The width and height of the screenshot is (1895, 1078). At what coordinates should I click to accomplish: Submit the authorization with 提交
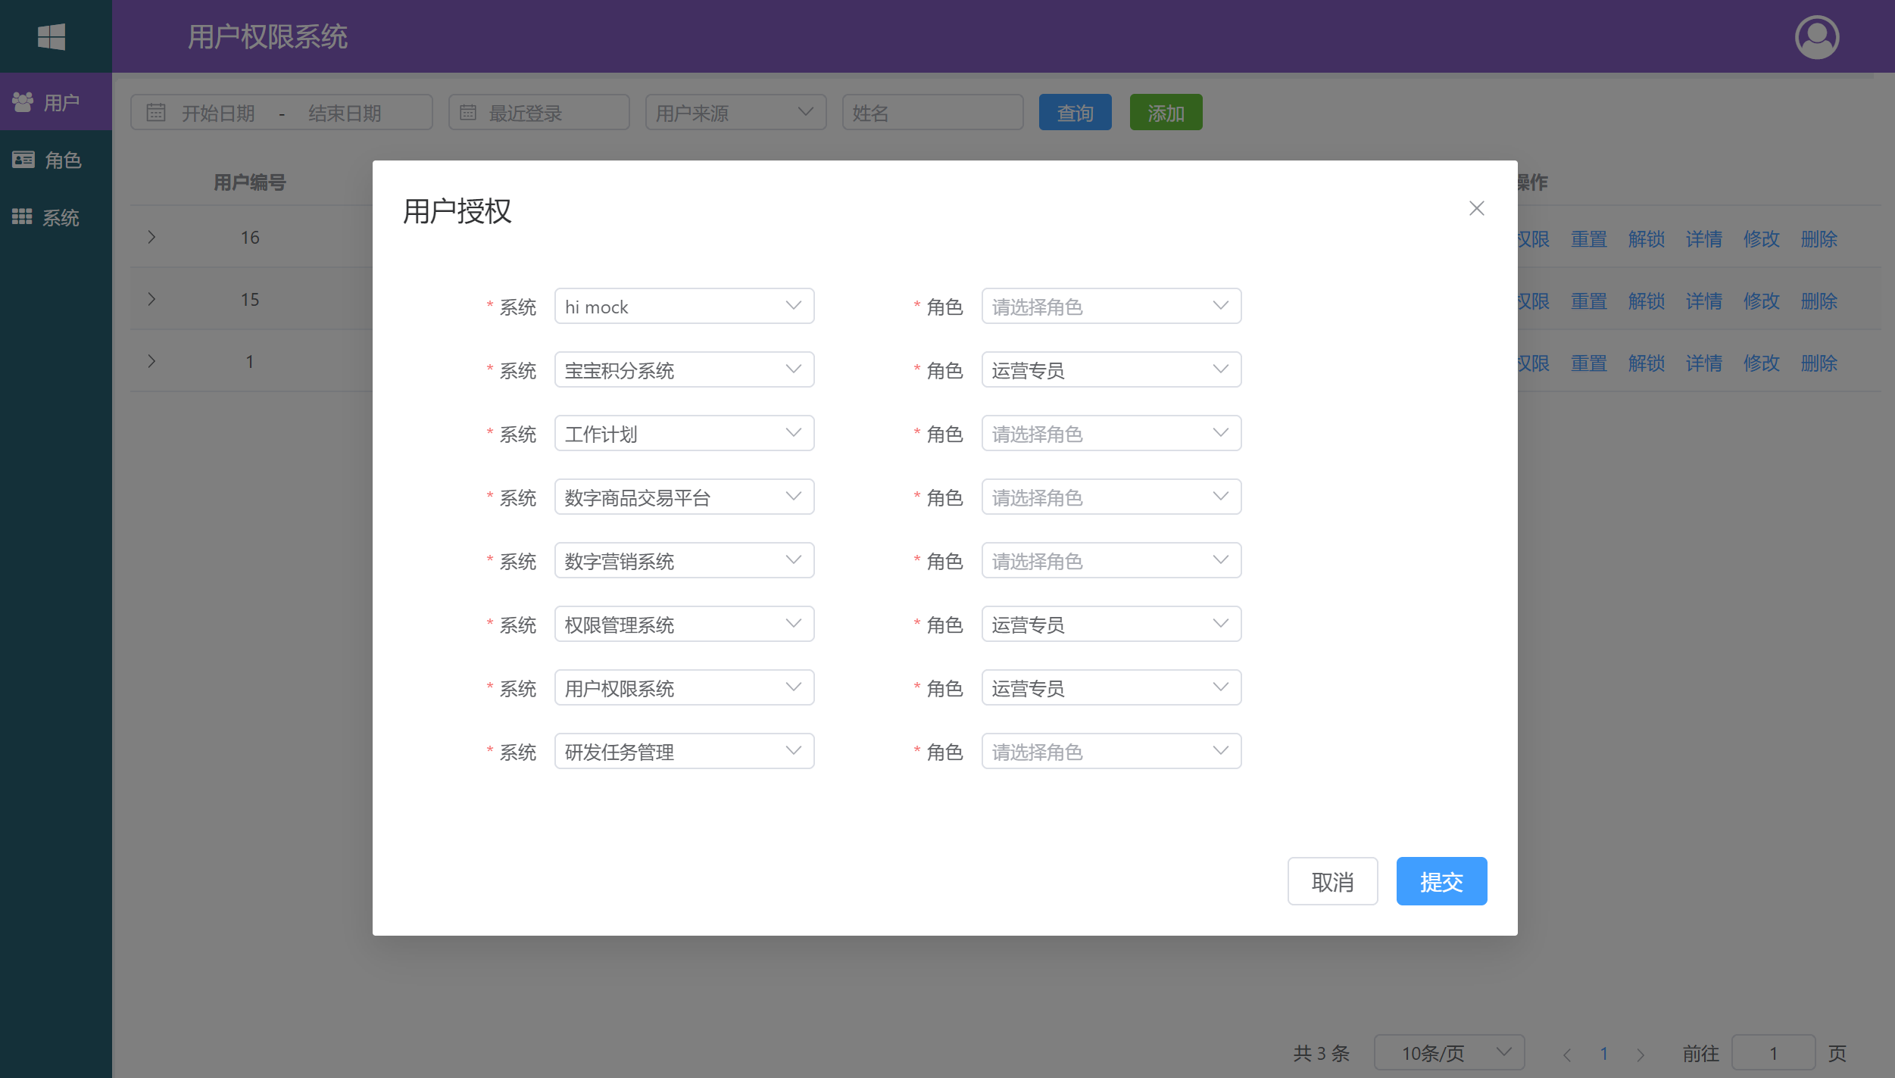pos(1441,881)
